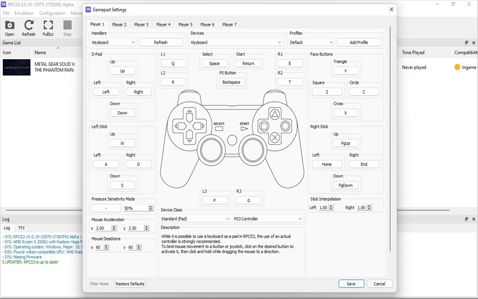The height and width of the screenshot is (299, 478).
Task: Switch to the Player 2 tab
Action: pos(119,25)
